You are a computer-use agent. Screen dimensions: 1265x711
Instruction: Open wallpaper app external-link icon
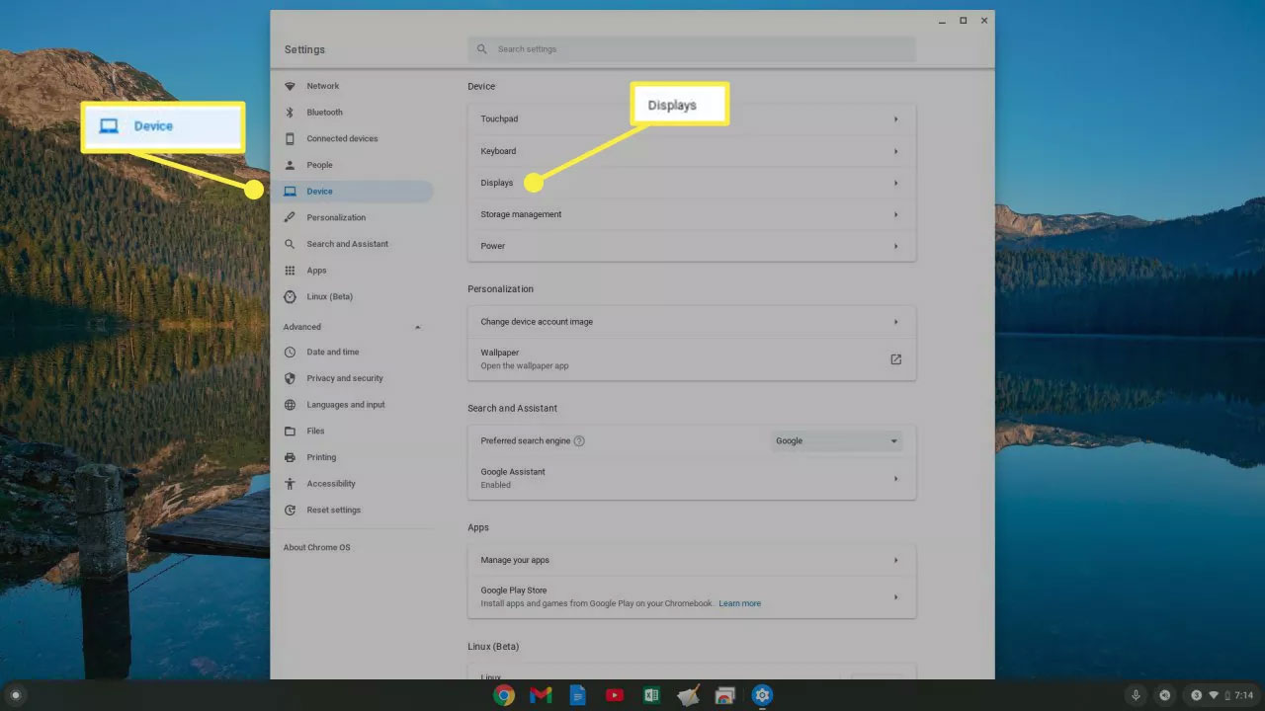895,359
